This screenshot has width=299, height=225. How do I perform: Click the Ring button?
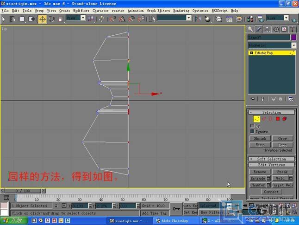coord(260,145)
